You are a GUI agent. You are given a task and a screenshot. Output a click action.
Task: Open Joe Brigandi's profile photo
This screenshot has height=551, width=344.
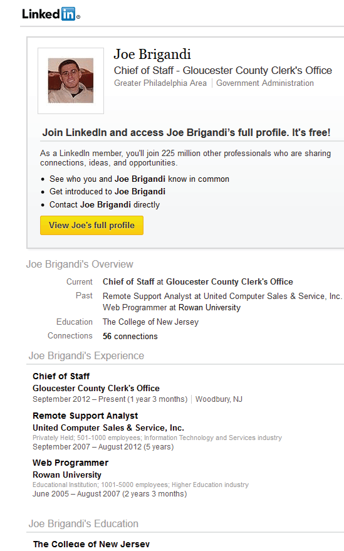point(71,80)
